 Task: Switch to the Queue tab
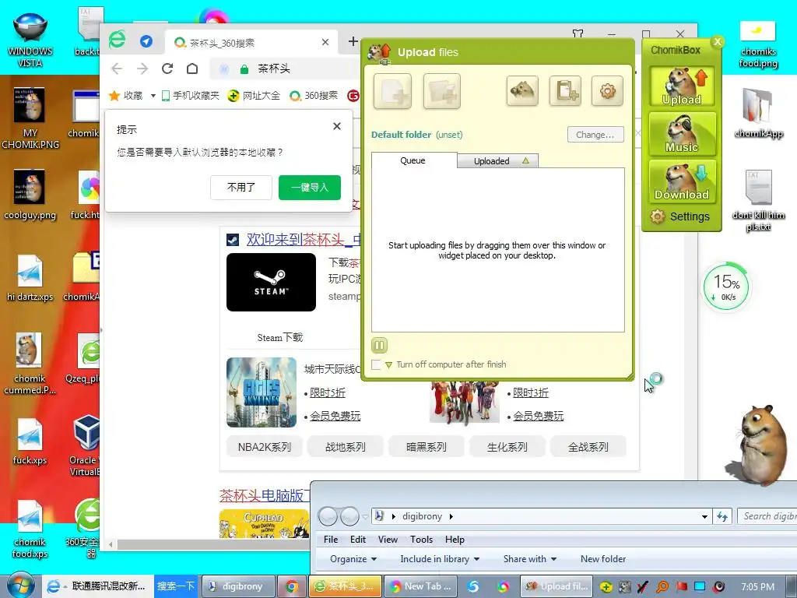tap(413, 160)
